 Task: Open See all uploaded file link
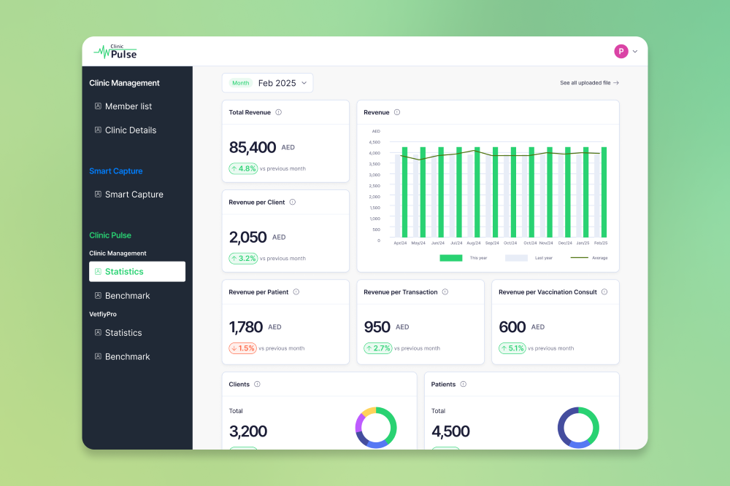589,83
